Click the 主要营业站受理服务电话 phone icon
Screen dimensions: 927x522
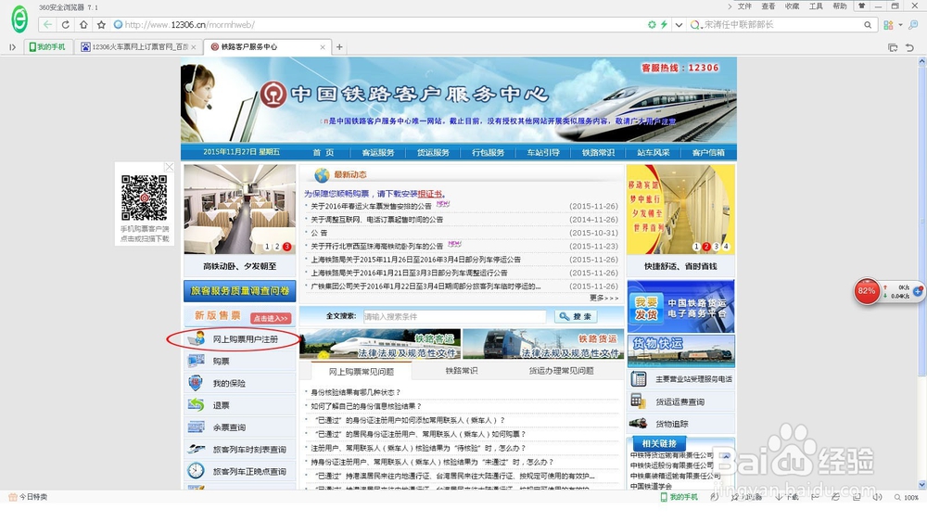coord(639,379)
